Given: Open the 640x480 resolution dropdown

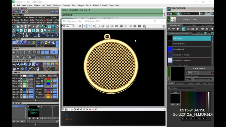Looking at the screenshot, I should (191, 14).
